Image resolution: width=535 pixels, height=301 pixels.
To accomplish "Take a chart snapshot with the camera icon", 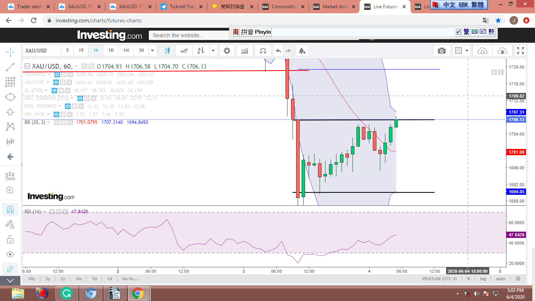I will [441, 51].
